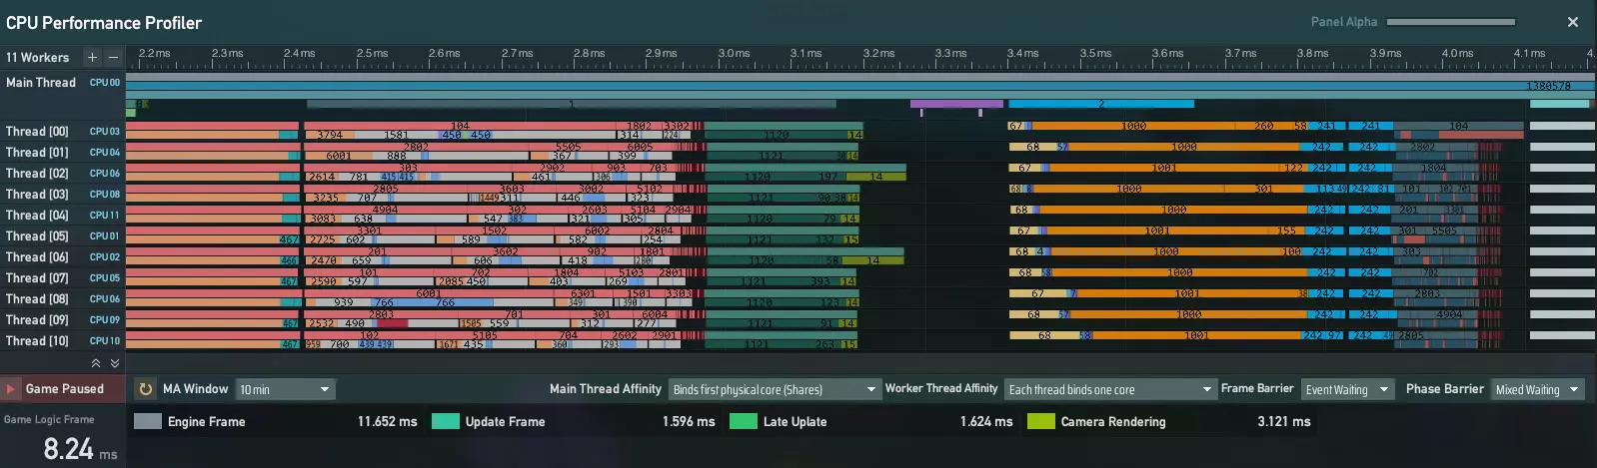Reset the MA Window with the refresh icon
This screenshot has height=468, width=1597.
pos(146,389)
